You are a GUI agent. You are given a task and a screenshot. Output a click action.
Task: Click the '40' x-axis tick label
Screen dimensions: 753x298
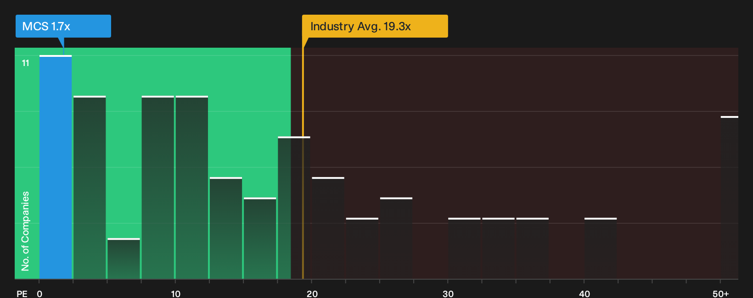[x=584, y=293]
